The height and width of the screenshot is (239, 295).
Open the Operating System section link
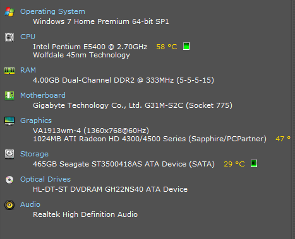52,11
